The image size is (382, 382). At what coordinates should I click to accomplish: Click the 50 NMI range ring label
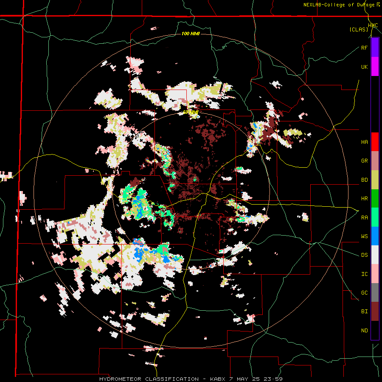[191, 112]
